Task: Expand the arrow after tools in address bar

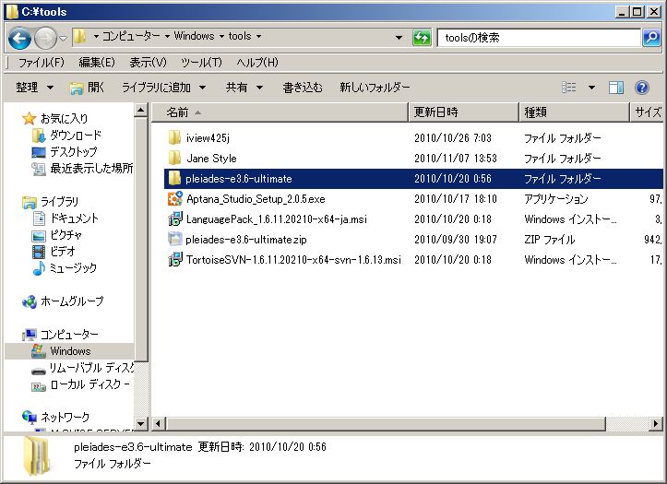Action: pyautogui.click(x=258, y=37)
